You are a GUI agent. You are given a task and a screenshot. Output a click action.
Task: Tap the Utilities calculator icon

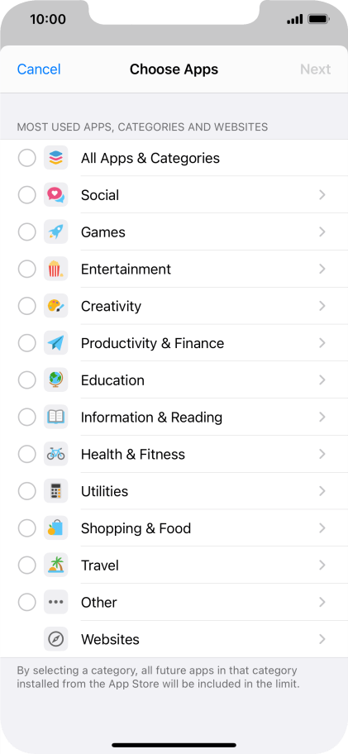pos(55,491)
